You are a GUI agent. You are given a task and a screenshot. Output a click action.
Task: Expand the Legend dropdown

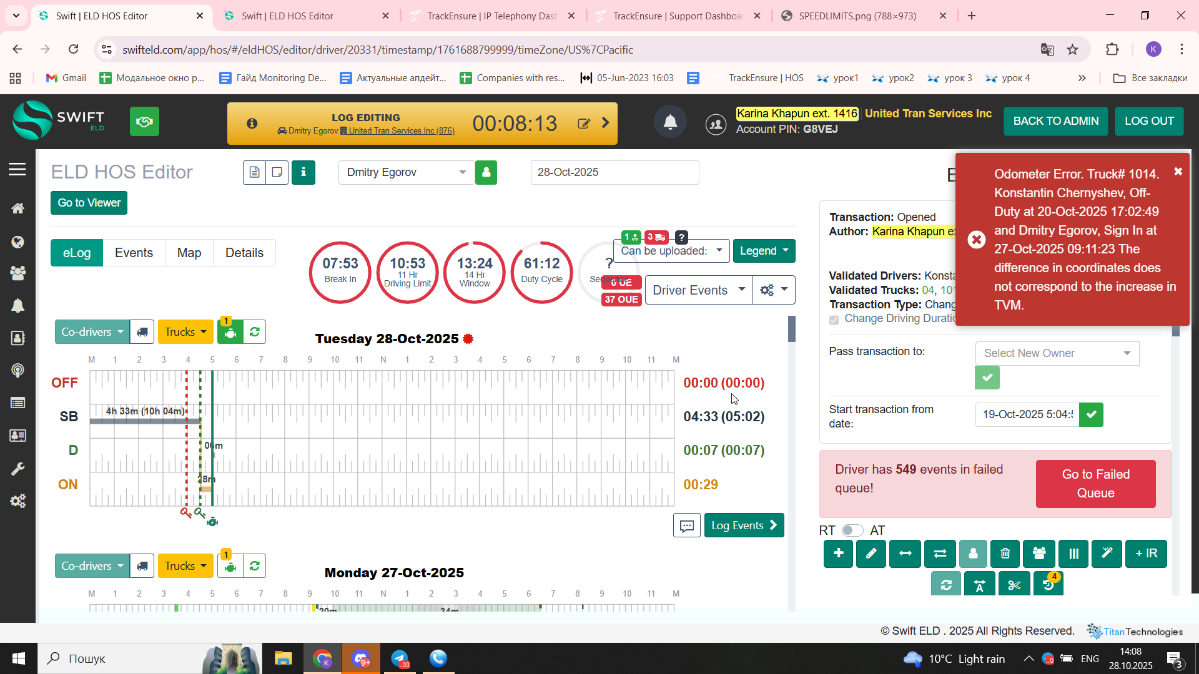tap(764, 251)
